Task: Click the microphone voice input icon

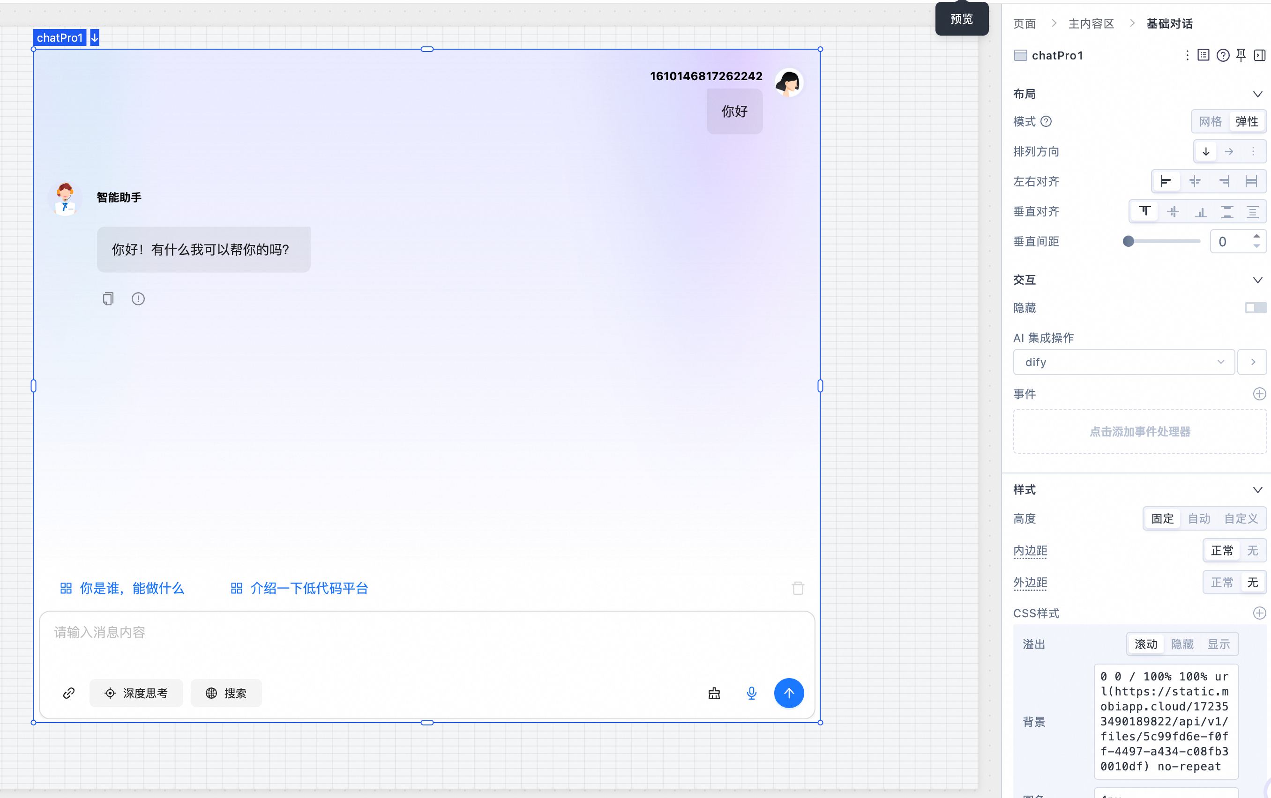Action: pyautogui.click(x=751, y=693)
